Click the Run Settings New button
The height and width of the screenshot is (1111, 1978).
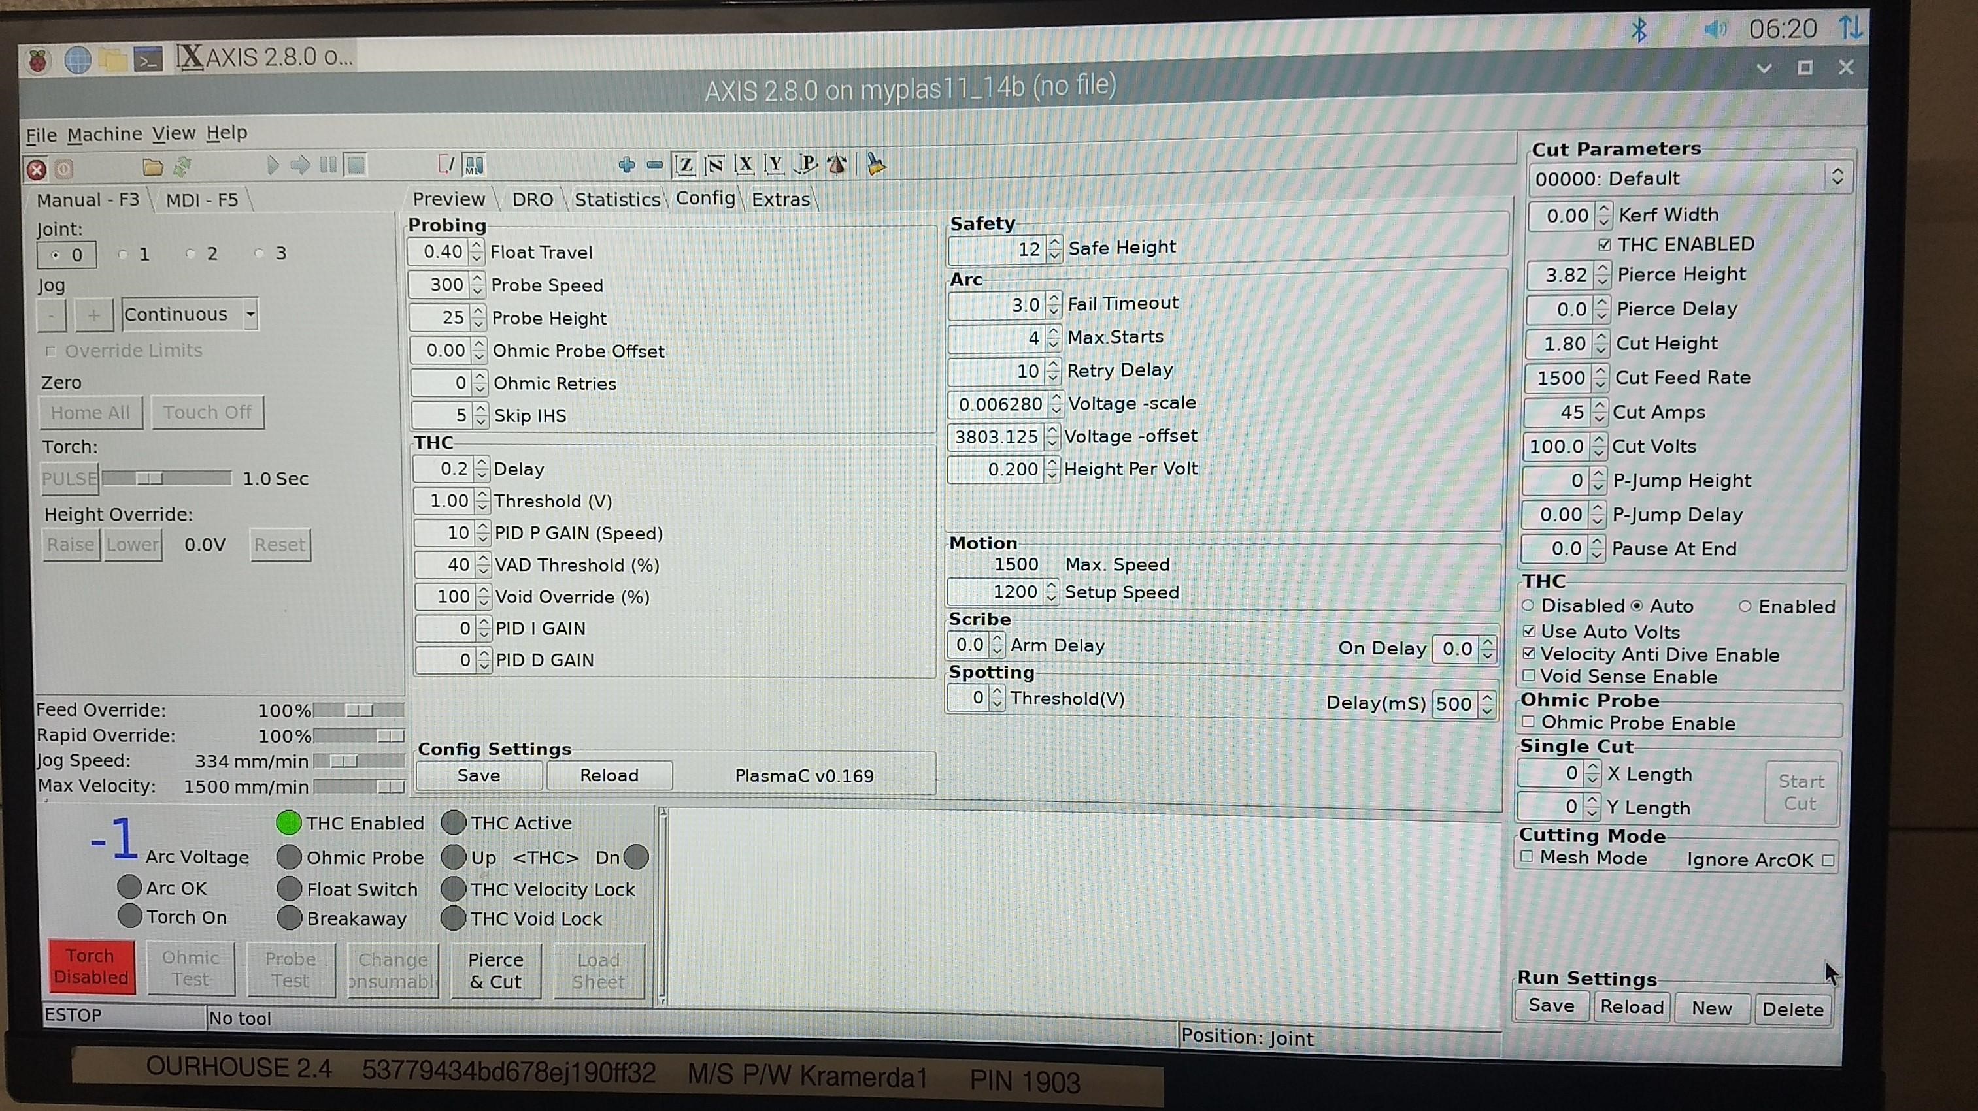[1711, 1007]
